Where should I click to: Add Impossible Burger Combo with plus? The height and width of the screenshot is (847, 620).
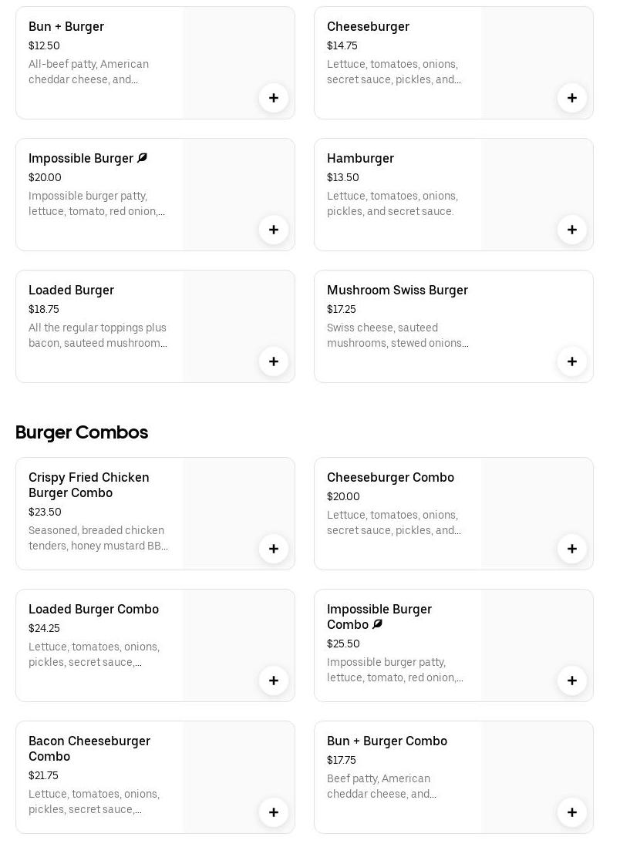point(572,681)
